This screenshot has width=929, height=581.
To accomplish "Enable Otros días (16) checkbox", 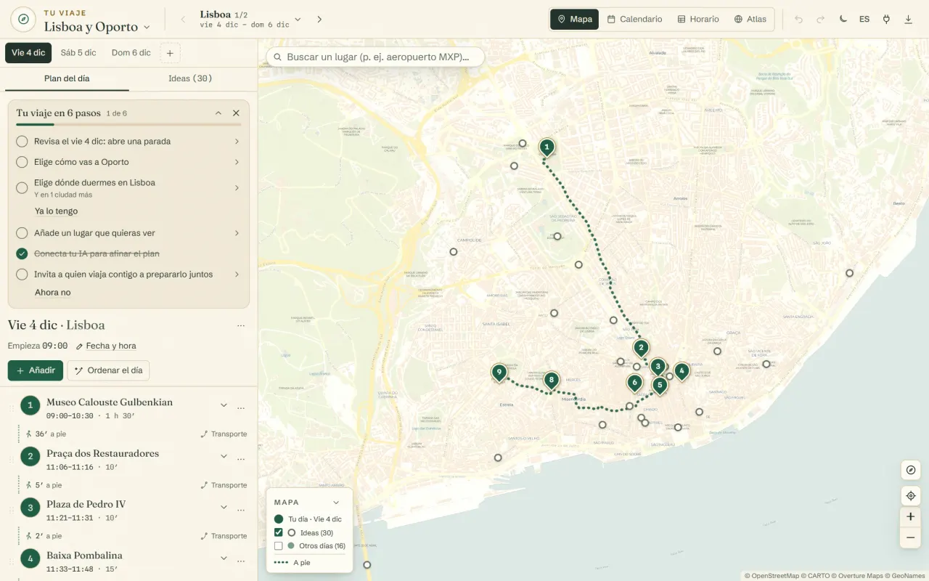I will click(x=279, y=545).
